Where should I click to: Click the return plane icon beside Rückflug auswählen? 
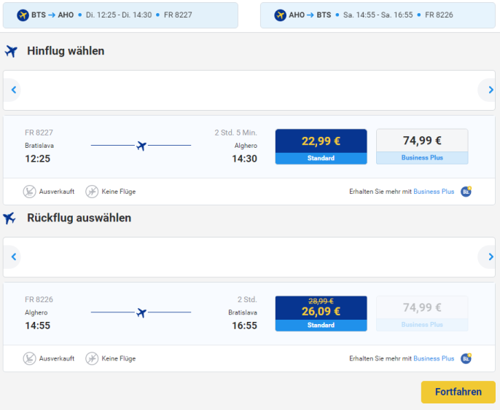(9, 218)
